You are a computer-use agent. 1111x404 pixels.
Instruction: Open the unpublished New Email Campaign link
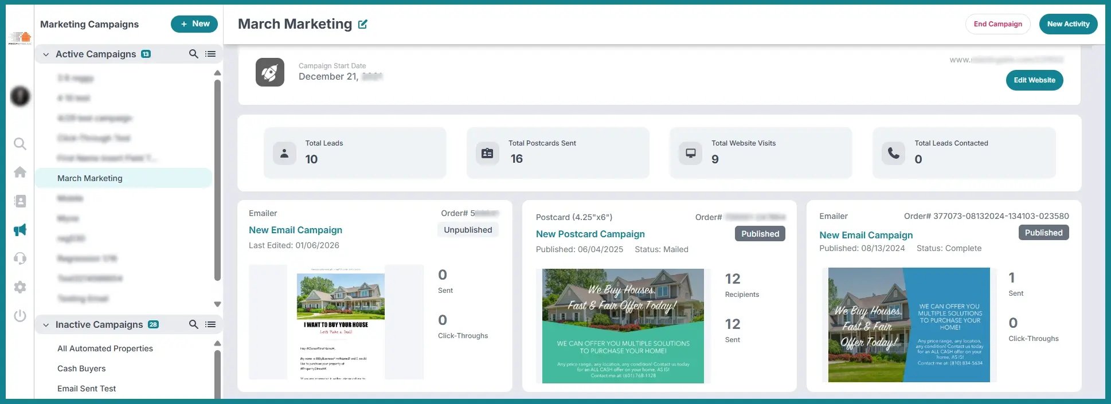(x=295, y=230)
